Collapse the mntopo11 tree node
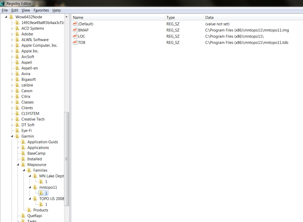Viewport: 303px width, 222px height. coord(30,187)
